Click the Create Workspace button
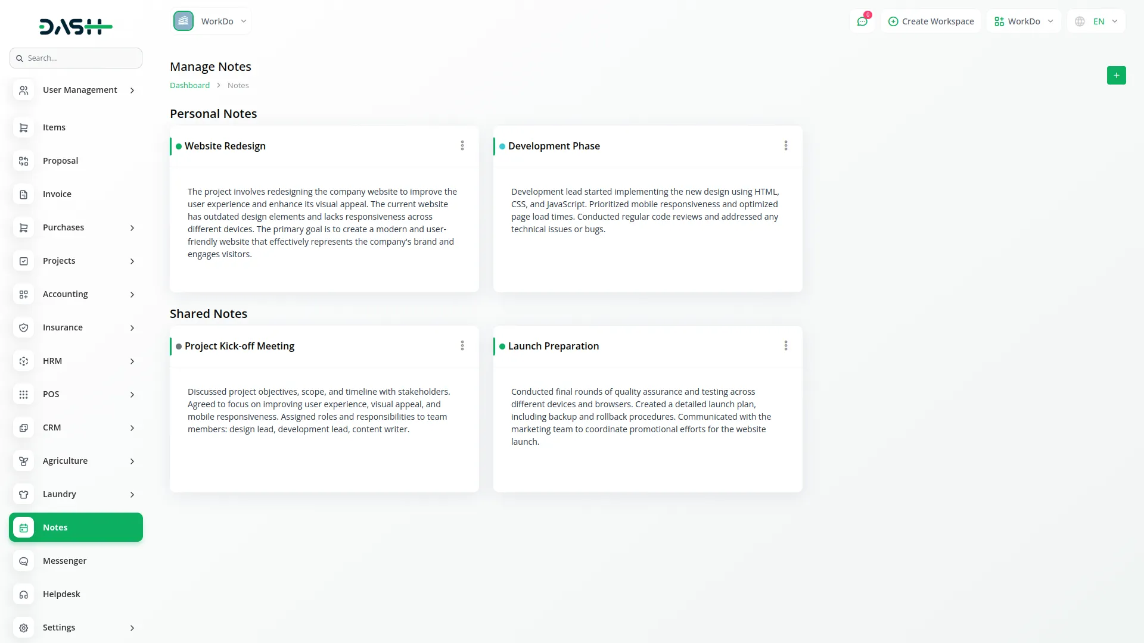 coord(931,21)
